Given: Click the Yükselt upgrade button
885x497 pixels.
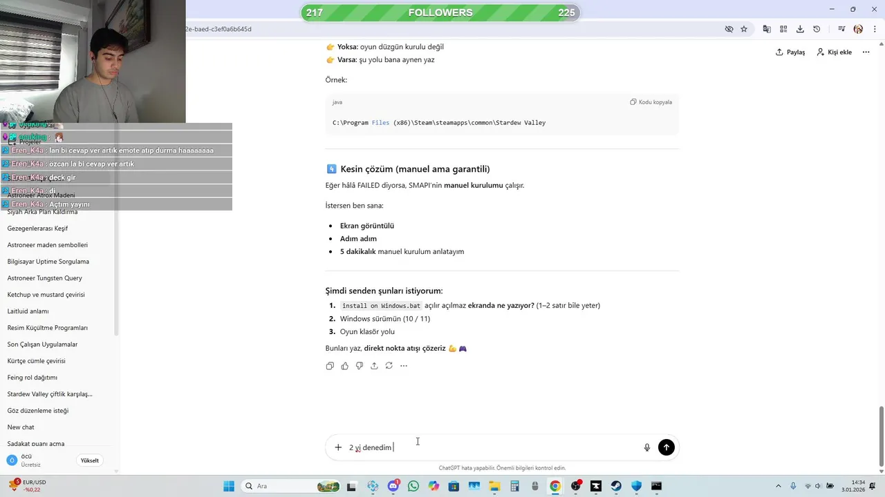Looking at the screenshot, I should 90,460.
